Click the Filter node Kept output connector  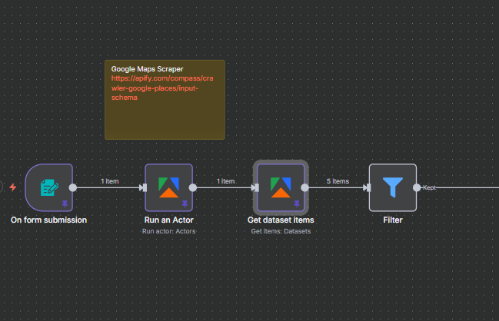pyautogui.click(x=417, y=188)
